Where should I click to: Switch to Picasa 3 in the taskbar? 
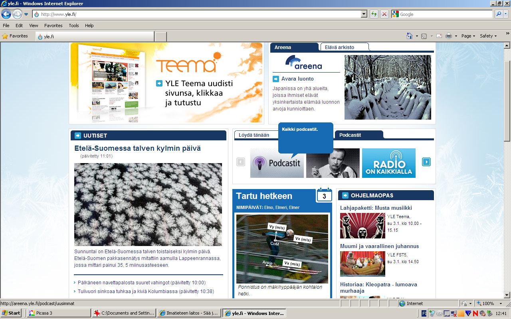(59, 313)
